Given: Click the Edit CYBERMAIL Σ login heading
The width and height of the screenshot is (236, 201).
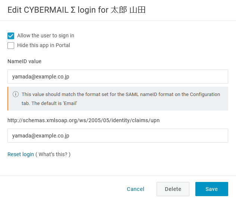Looking at the screenshot, I should 76,10.
